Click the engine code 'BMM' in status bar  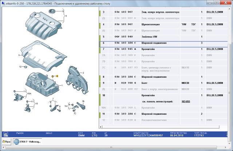tap(81, 135)
